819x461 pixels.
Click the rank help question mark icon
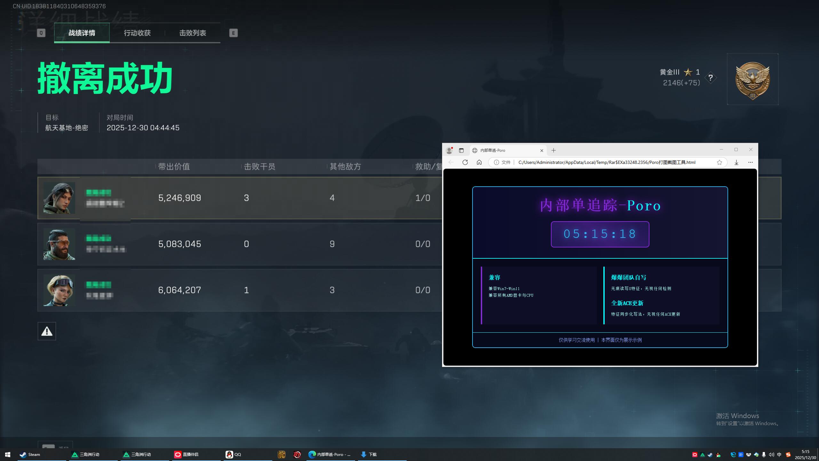pos(710,78)
